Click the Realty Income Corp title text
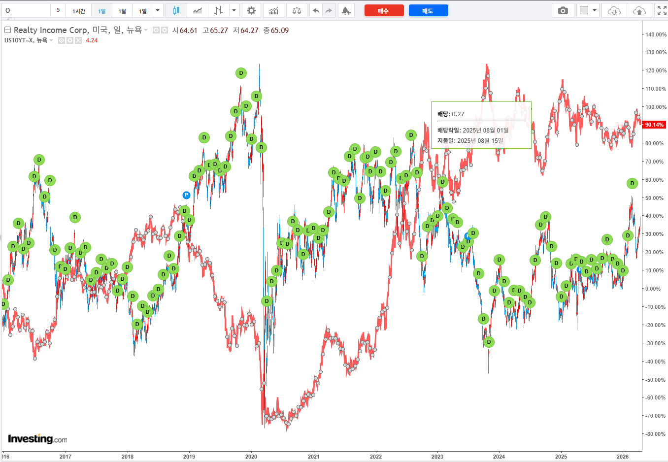Screen dimensions: 668x462 click(x=51, y=30)
